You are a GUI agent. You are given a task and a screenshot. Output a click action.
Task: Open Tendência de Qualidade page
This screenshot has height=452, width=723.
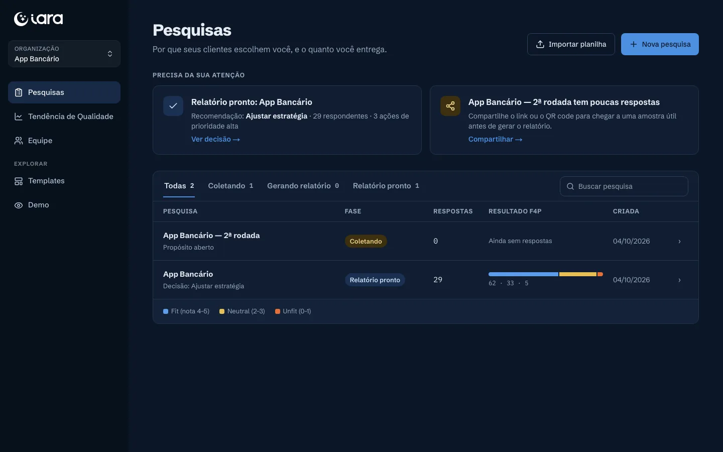[x=64, y=117]
